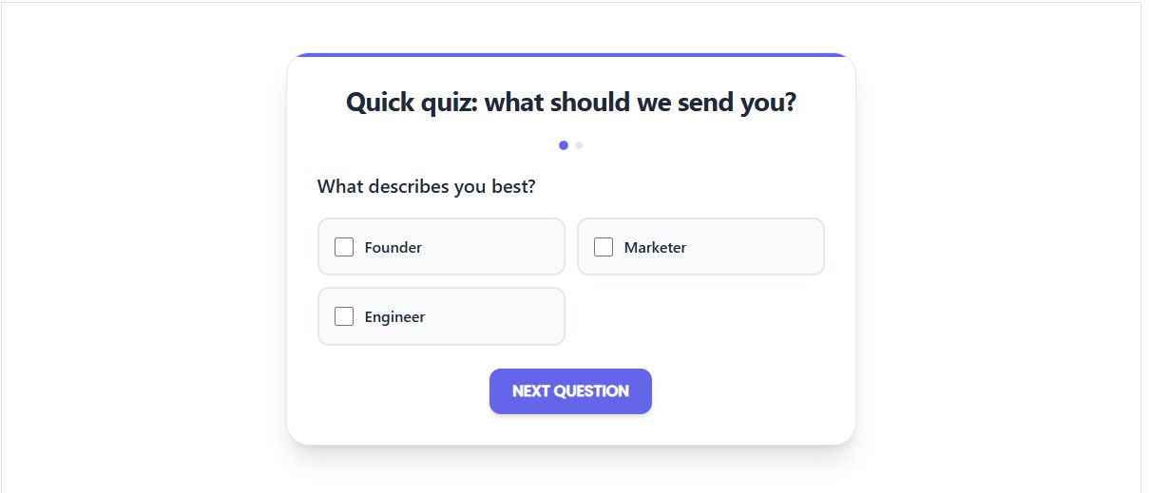
Task: Click "What describes you best?" question text
Action: click(x=426, y=186)
